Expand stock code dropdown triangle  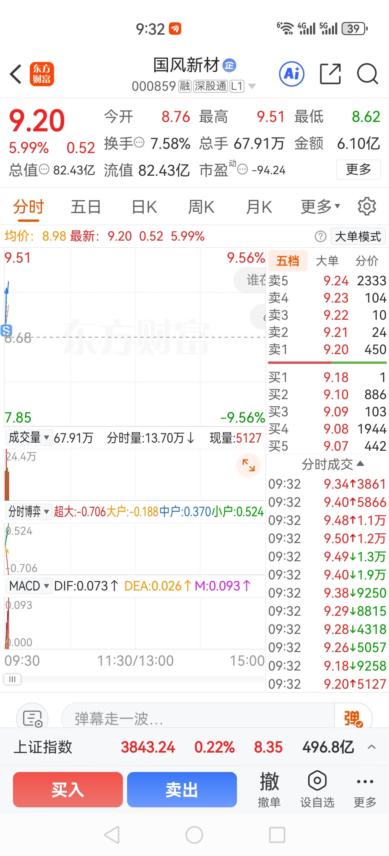252,86
